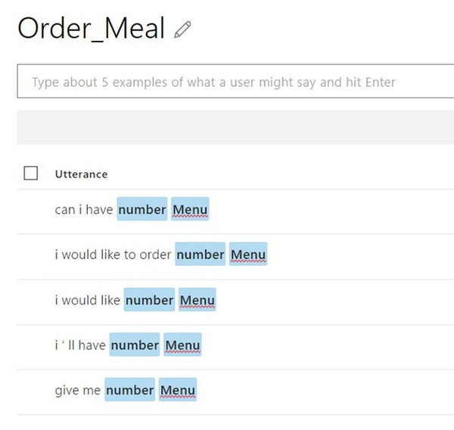Click Menu entity in "i ' ll have" utterance
The width and height of the screenshot is (454, 430).
tap(182, 345)
